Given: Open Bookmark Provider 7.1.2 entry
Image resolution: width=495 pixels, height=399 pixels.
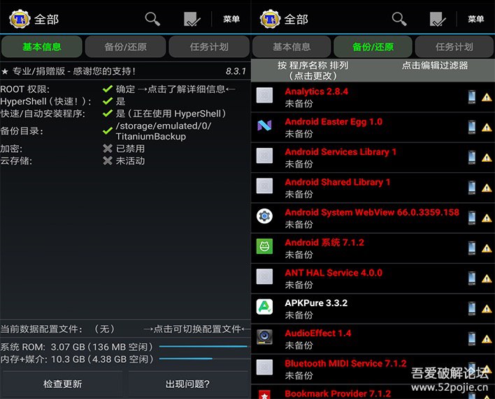Looking at the screenshot, I should pyautogui.click(x=373, y=392).
